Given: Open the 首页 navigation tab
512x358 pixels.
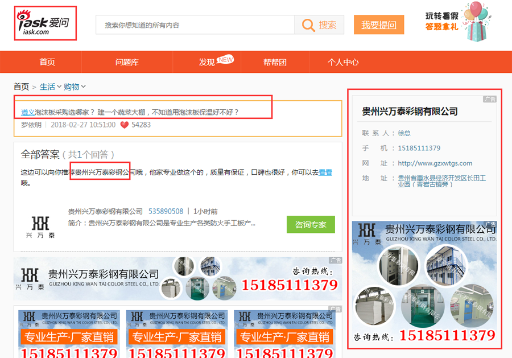Looking at the screenshot, I should pos(47,62).
